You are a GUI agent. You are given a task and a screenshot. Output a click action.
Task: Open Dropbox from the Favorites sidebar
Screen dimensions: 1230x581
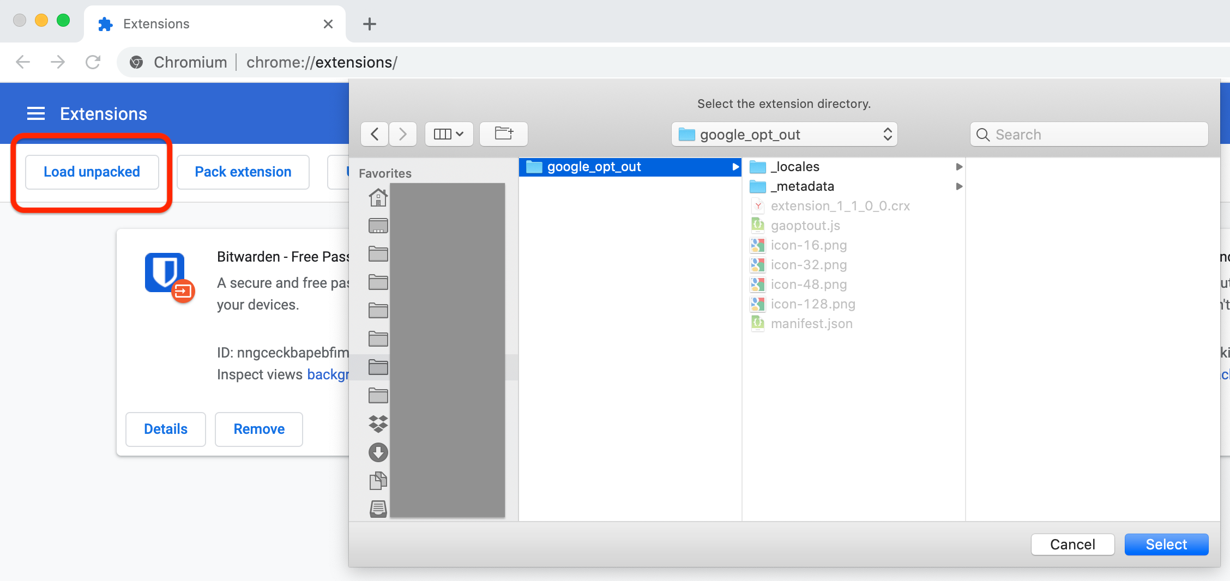(378, 424)
